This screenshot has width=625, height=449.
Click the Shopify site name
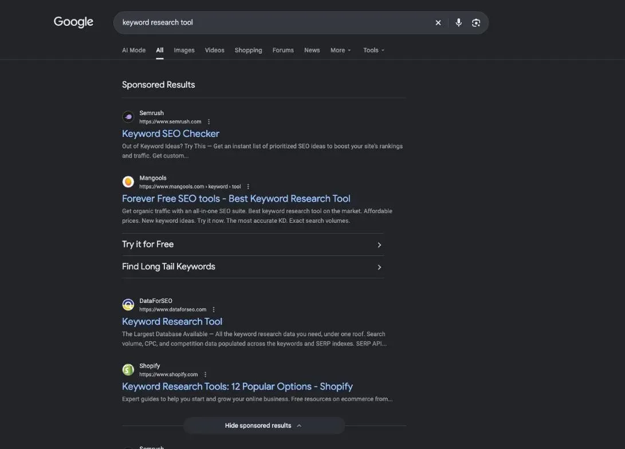pyautogui.click(x=150, y=366)
